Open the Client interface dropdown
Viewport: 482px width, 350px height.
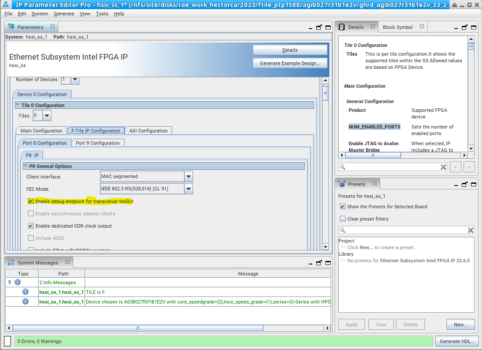tap(188, 176)
